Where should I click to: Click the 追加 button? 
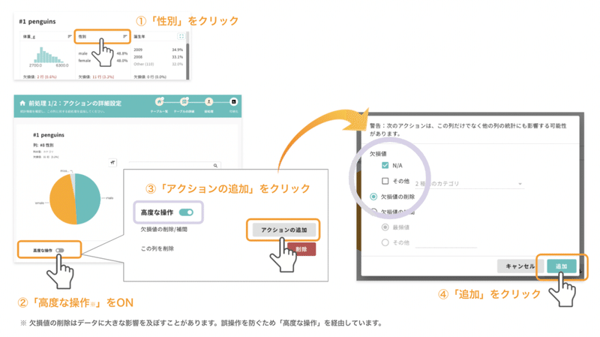561,266
